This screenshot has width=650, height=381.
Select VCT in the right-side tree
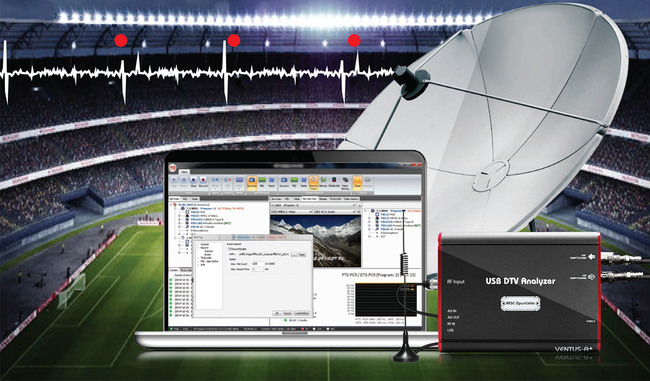click(383, 236)
